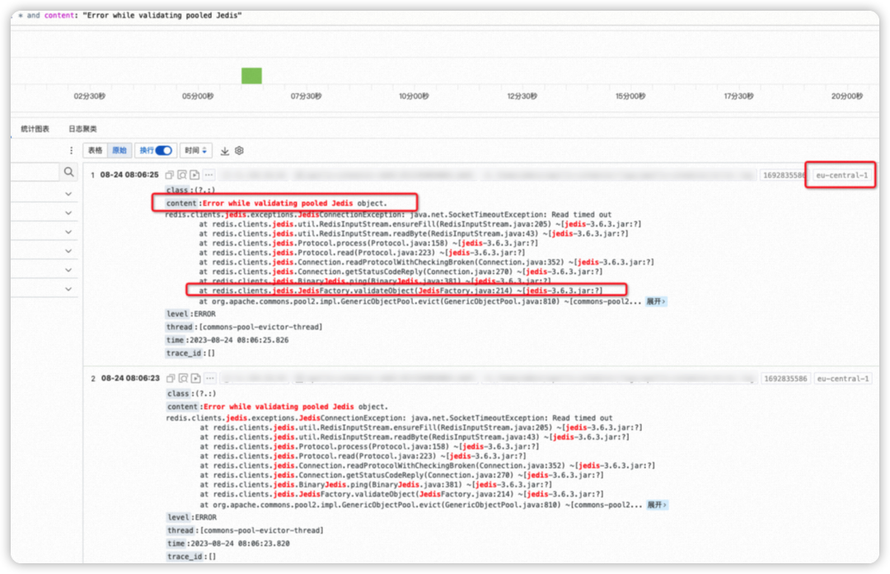Screen dimensions: 890x574
Task: Copy log entry 1 using the copy icon
Action: coord(170,175)
